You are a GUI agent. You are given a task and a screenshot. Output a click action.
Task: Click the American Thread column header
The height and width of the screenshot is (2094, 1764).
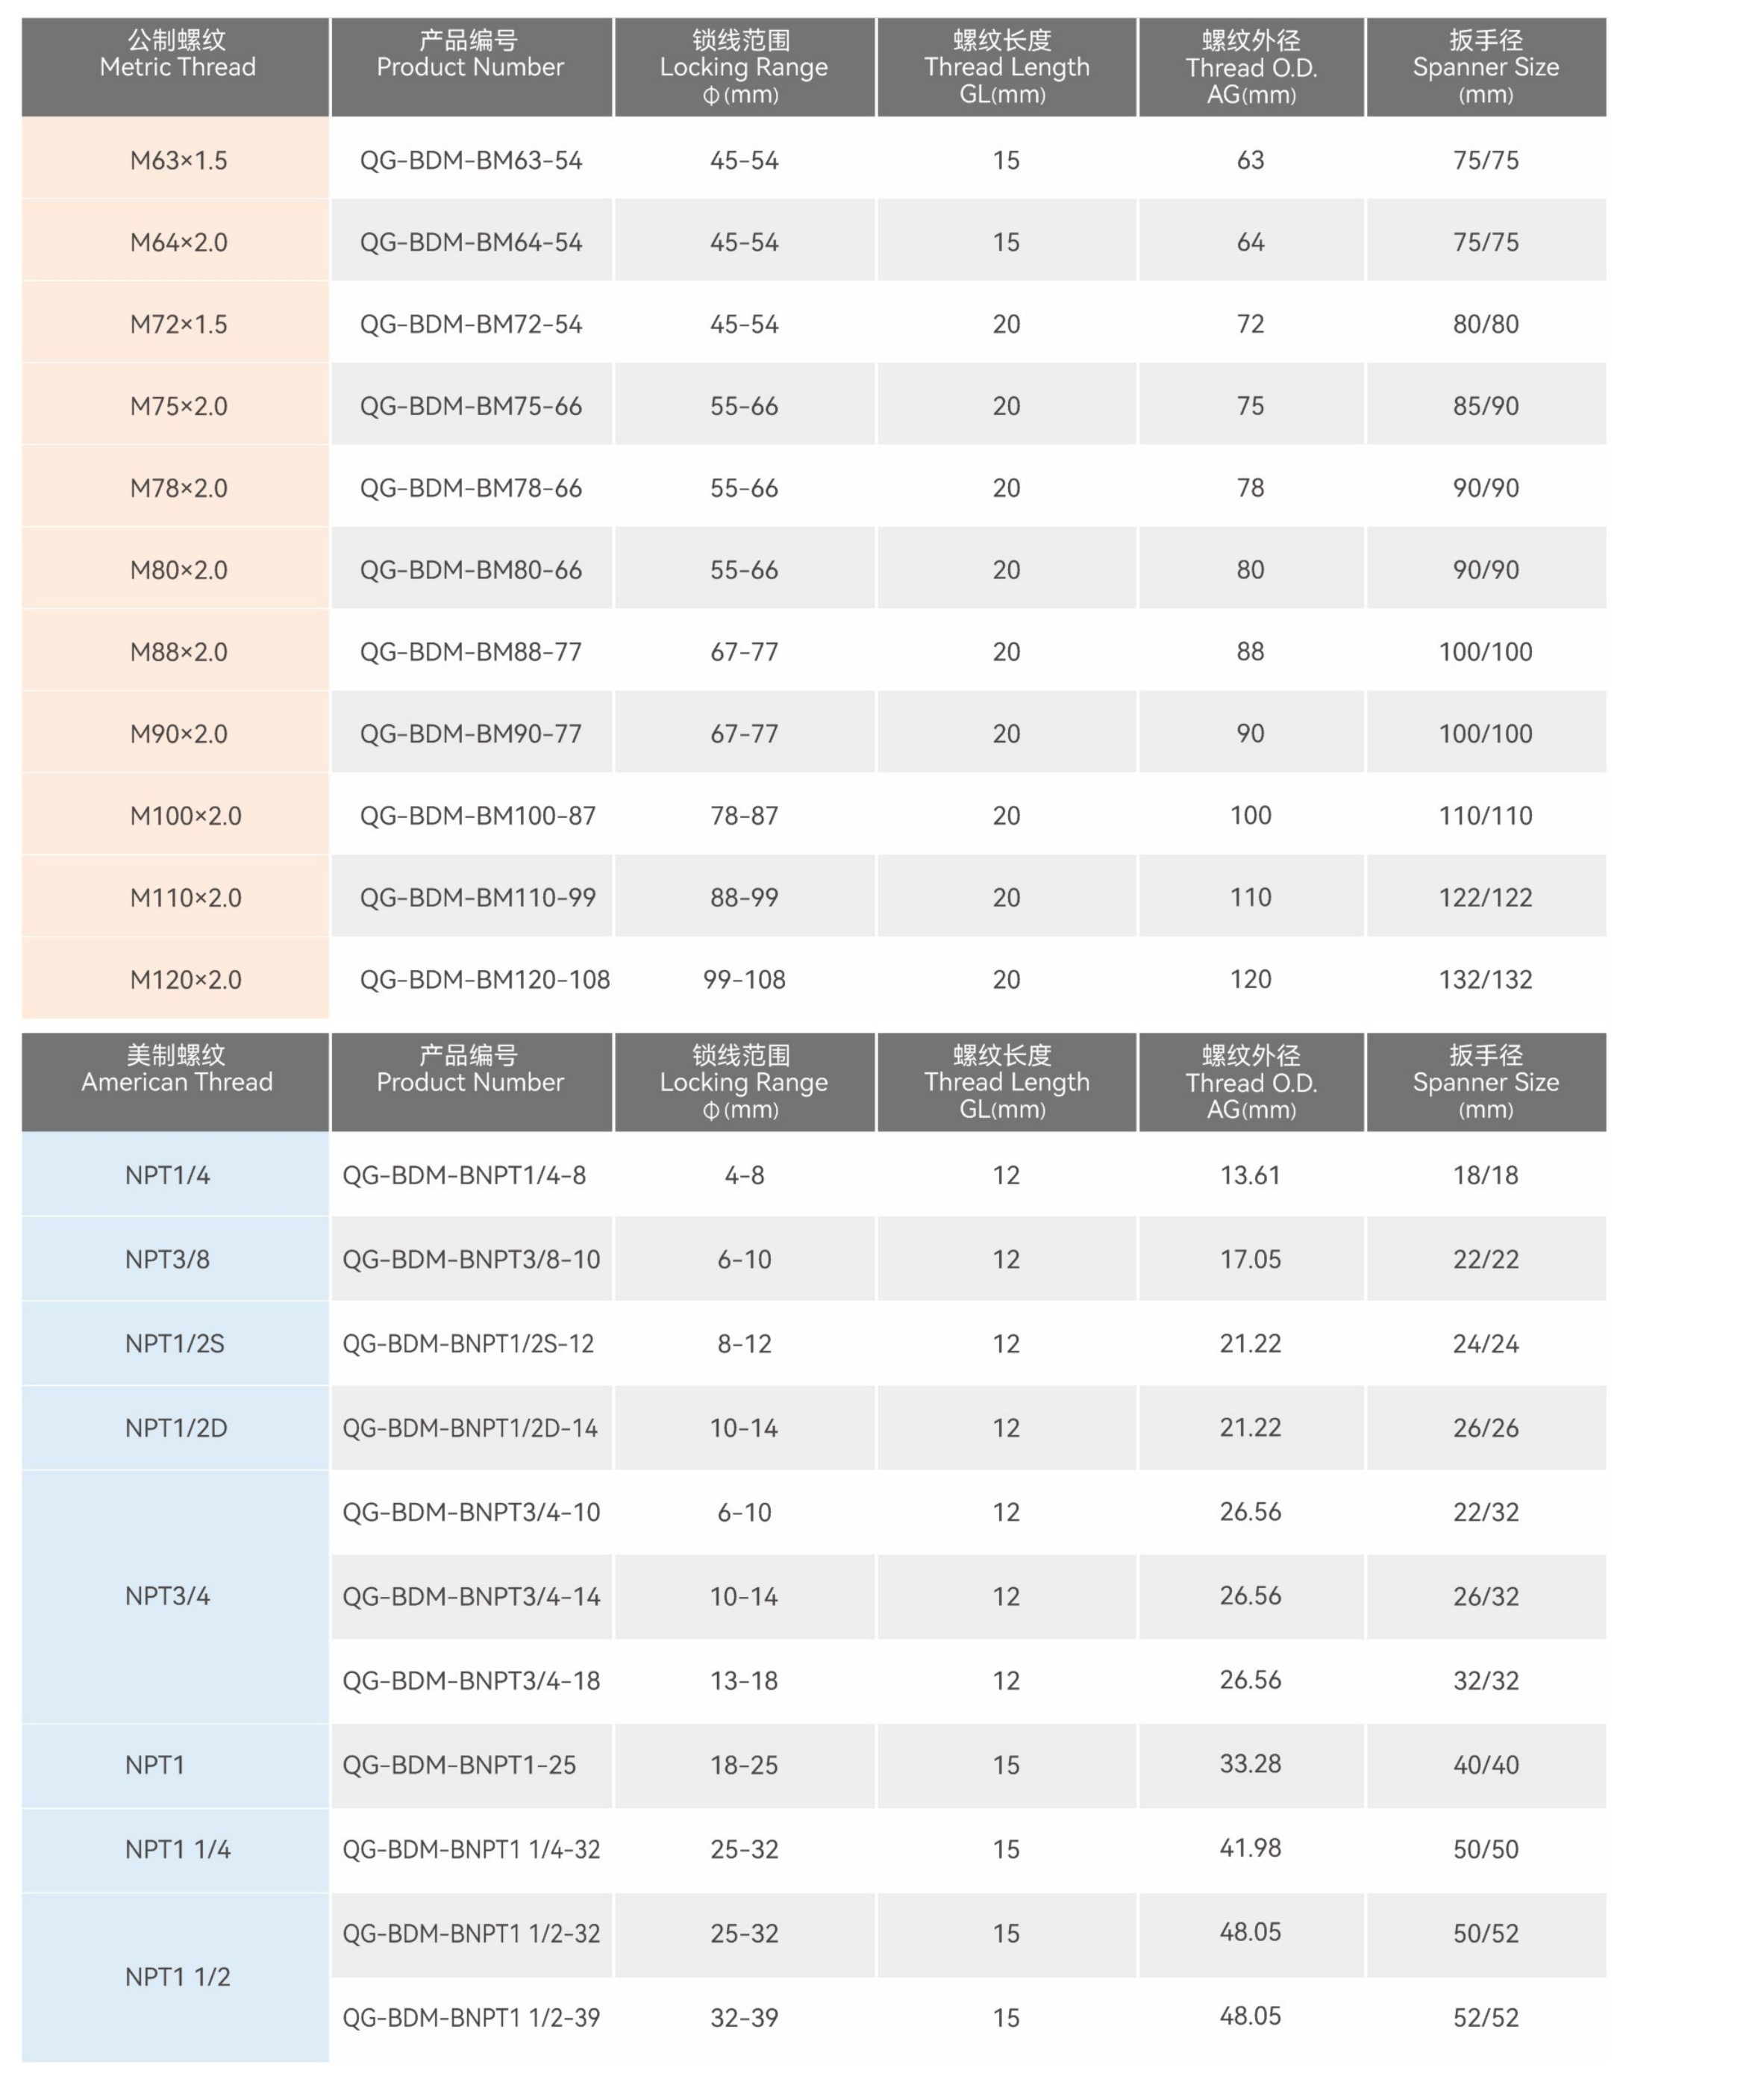[x=177, y=1081]
